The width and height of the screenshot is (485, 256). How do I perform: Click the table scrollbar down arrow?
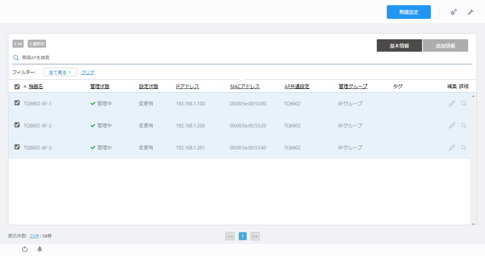tap(473, 224)
